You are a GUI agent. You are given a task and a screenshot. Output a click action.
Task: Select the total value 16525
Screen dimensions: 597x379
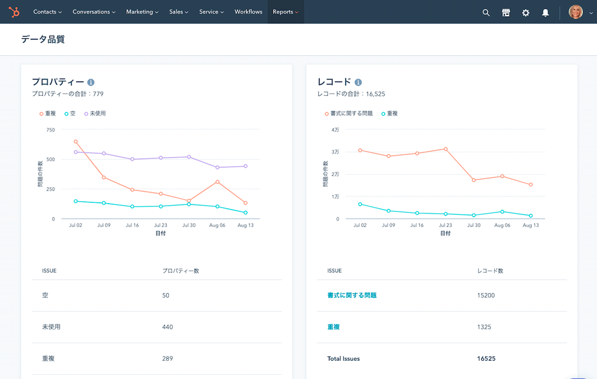pyautogui.click(x=486, y=359)
